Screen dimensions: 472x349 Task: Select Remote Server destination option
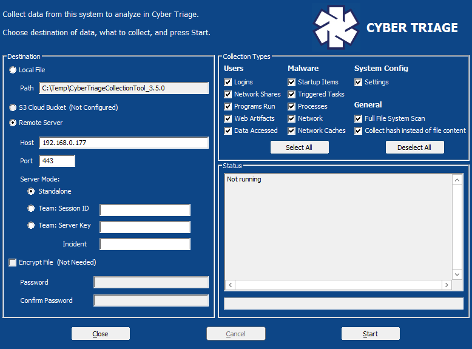coord(13,123)
